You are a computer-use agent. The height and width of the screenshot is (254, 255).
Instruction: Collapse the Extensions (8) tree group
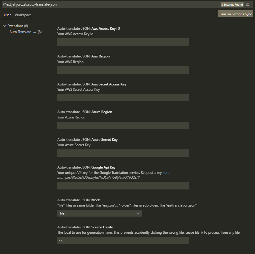[x=4, y=26]
